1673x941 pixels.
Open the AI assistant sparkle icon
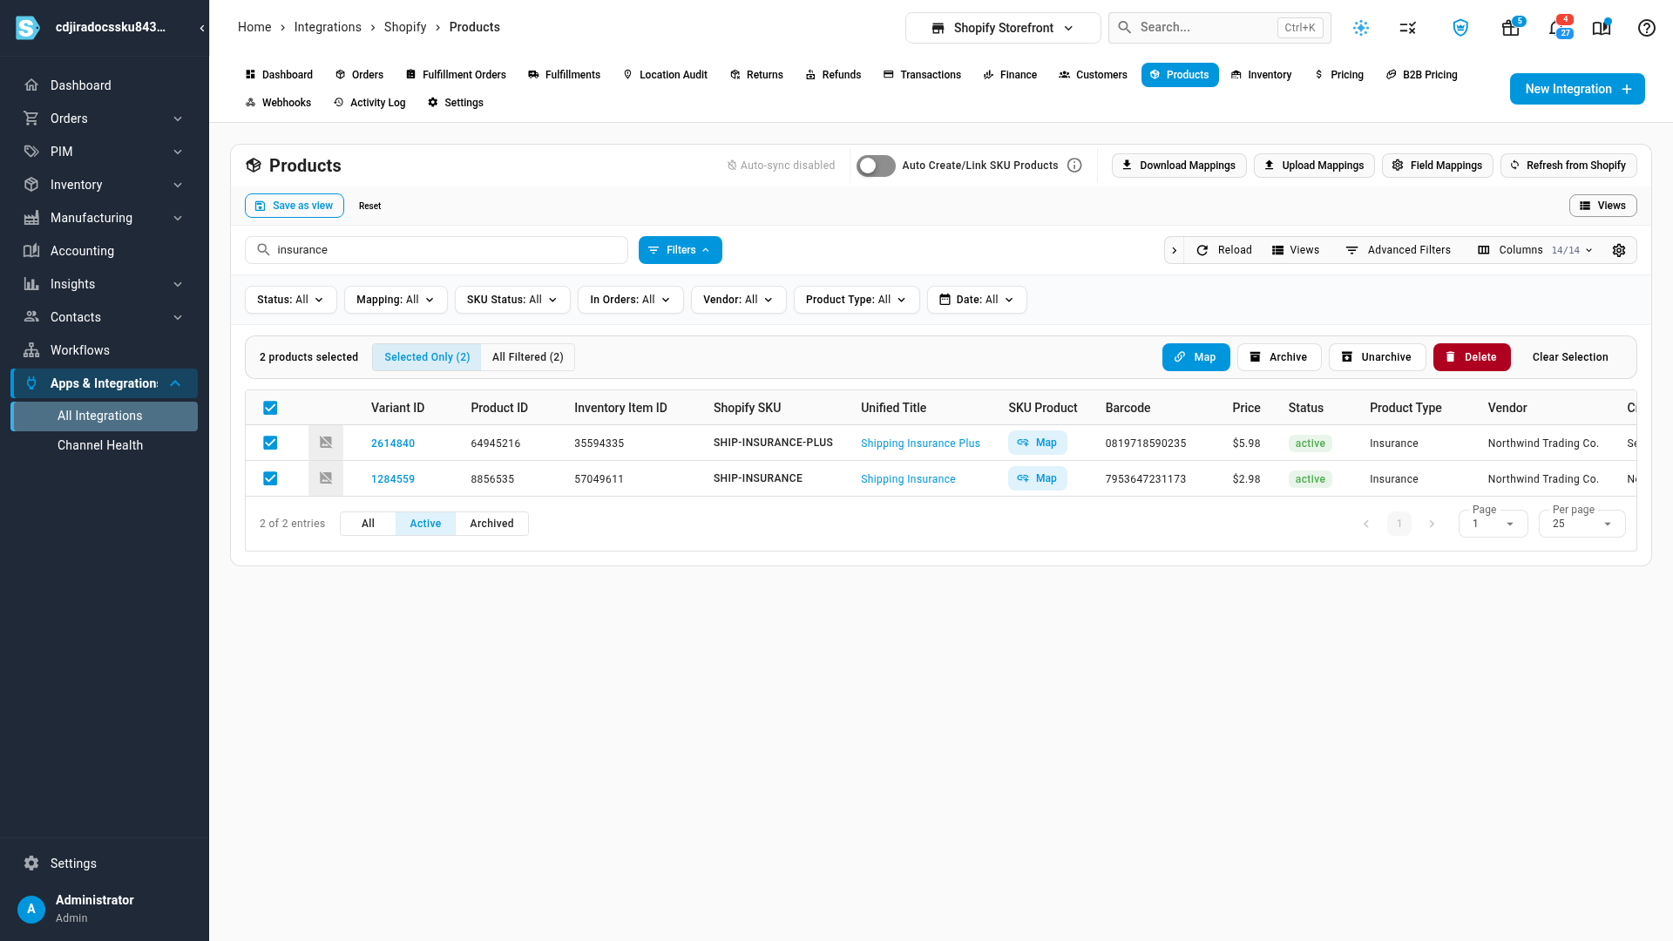click(1361, 28)
